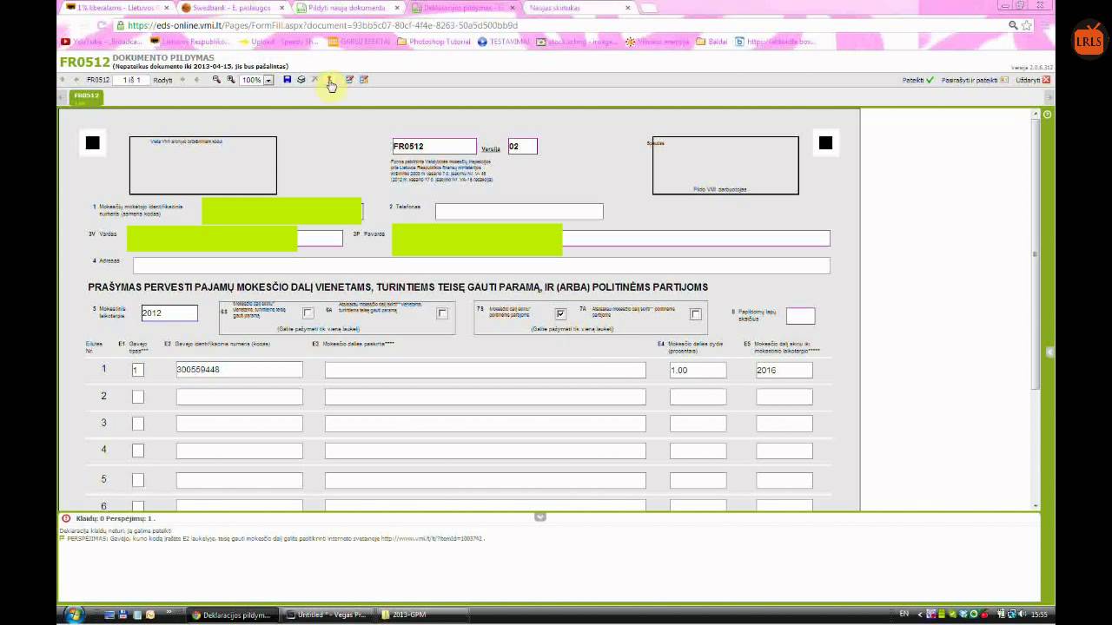
Task: Click the toolbar icon under the hand cursor
Action: [x=330, y=80]
